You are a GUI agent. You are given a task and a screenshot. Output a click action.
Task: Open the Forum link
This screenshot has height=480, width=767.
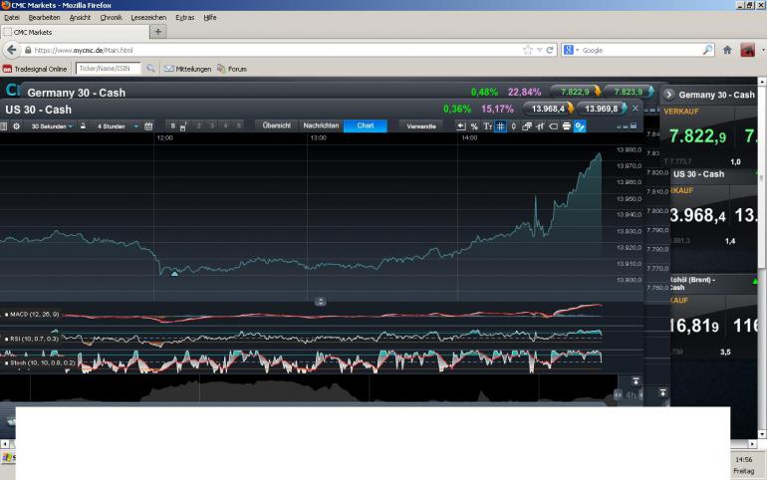click(x=232, y=69)
